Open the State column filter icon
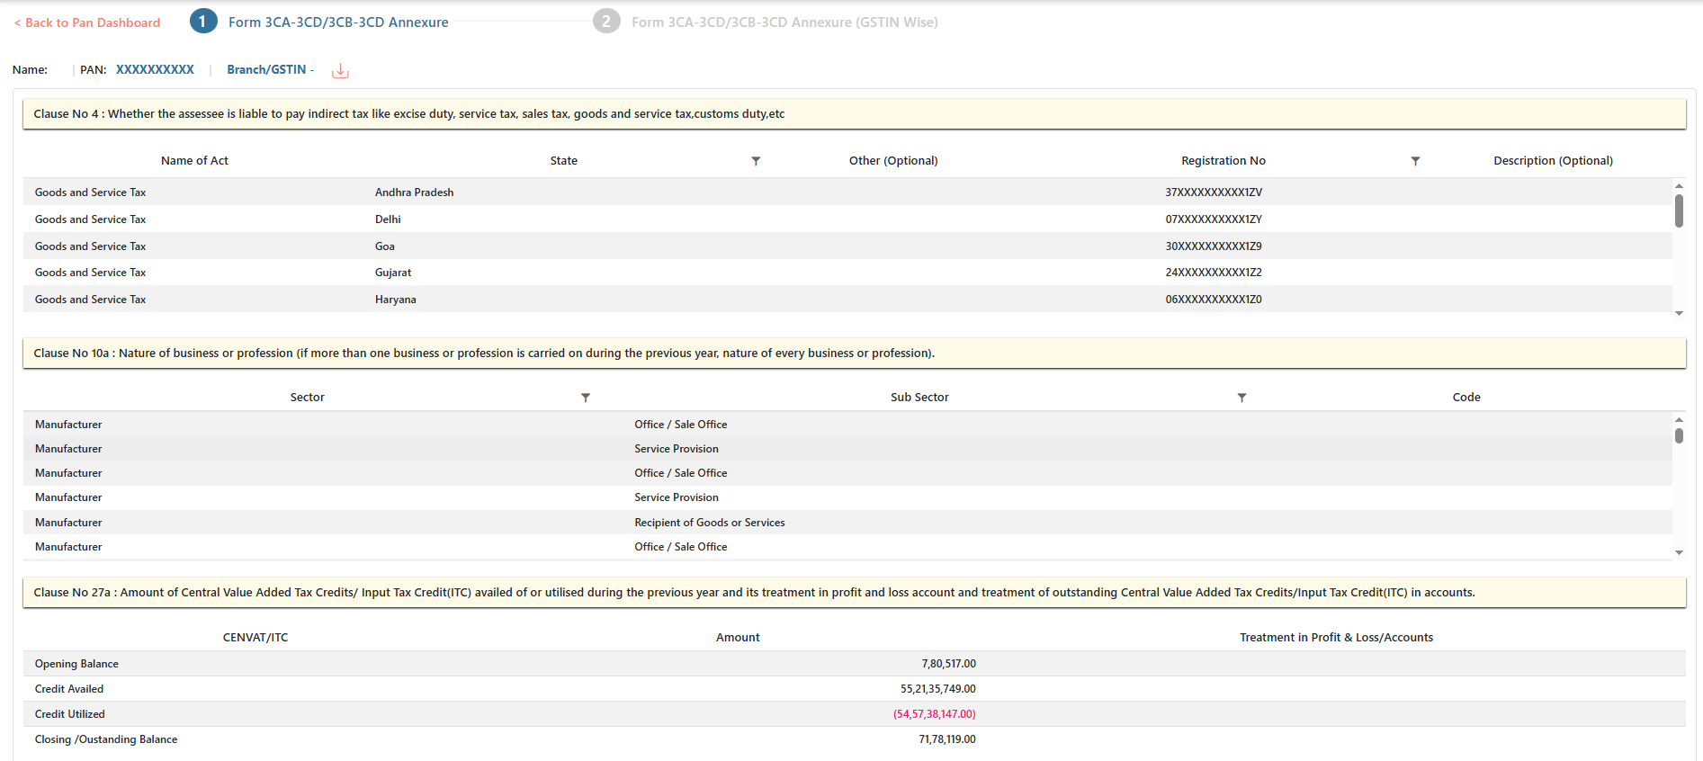This screenshot has height=761, width=1703. [x=756, y=161]
